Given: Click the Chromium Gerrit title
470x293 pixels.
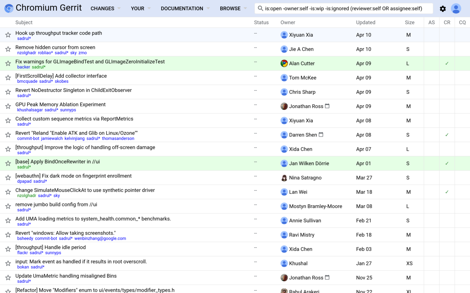Looking at the screenshot, I should point(49,8).
